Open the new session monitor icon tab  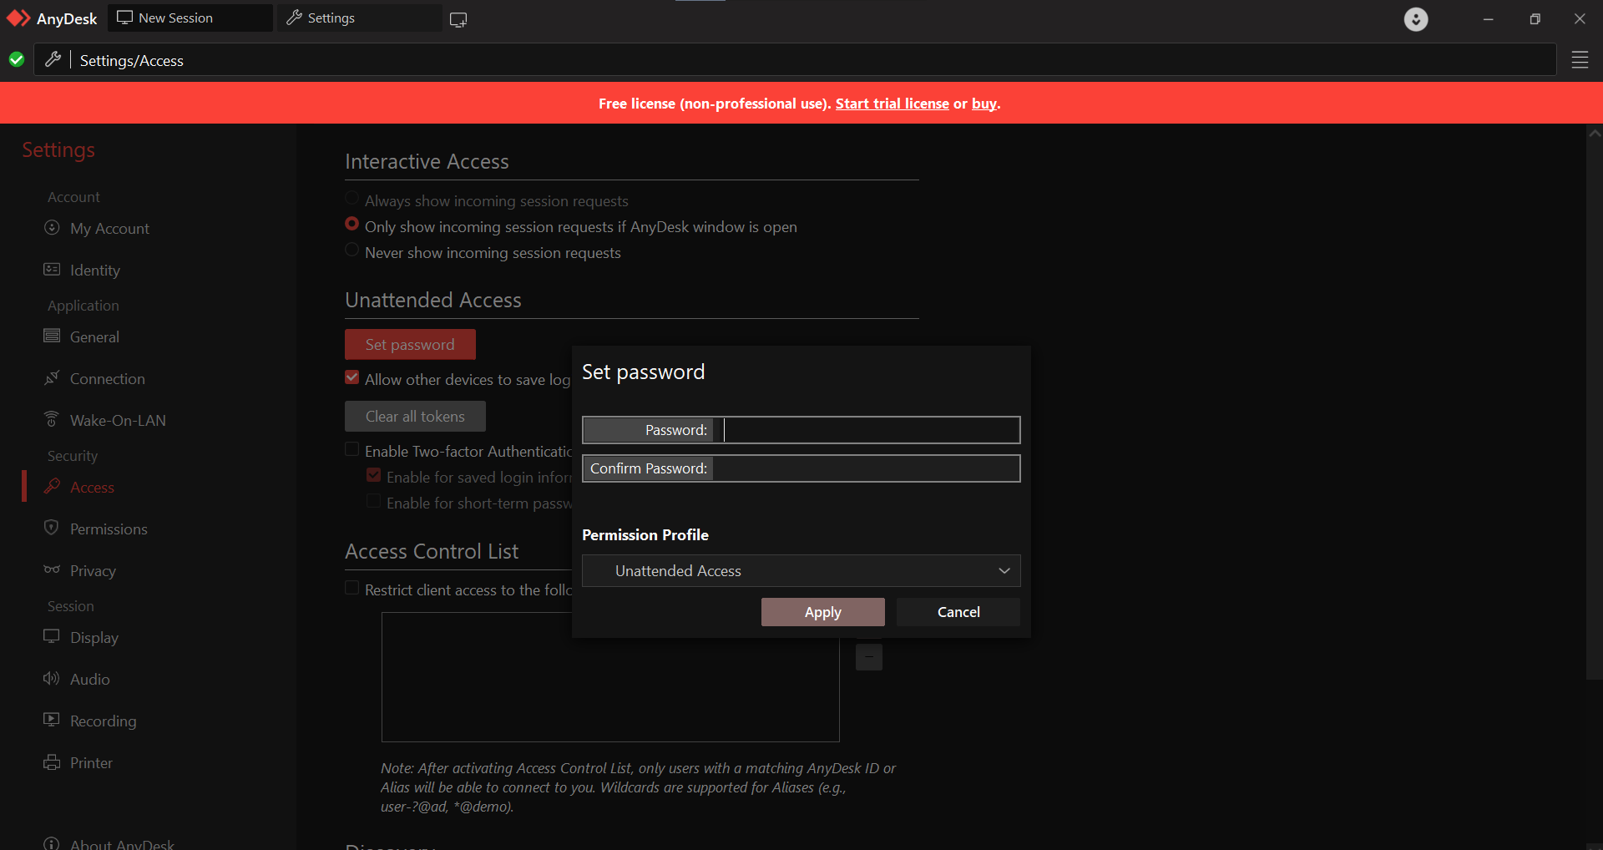[124, 18]
